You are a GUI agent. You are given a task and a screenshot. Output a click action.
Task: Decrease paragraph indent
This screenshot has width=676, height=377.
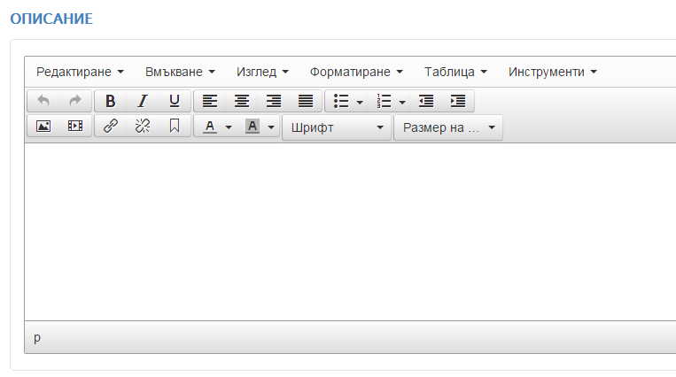pyautogui.click(x=426, y=101)
